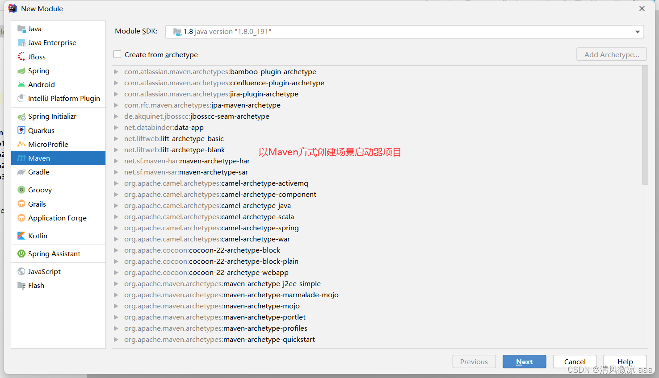Click the SDK folder icon in dropdown
Viewport: 659px width, 378px height.
177,32
